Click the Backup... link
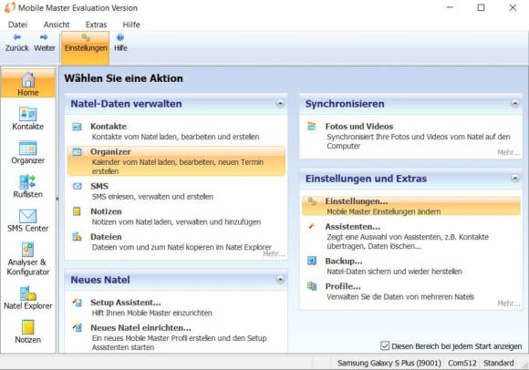This screenshot has height=370, width=529. [x=344, y=261]
